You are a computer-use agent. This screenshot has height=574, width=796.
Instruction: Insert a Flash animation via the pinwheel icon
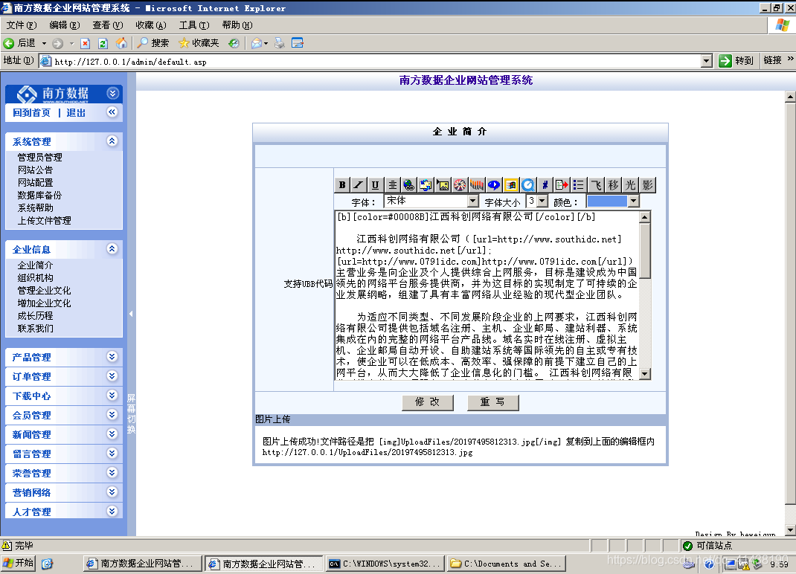460,185
